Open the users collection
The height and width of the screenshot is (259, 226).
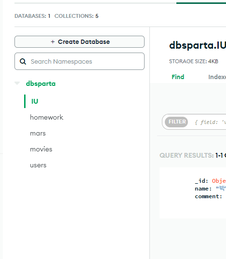tap(38, 165)
